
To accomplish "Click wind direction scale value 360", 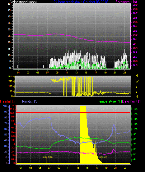I will pyautogui.click(x=10, y=77).
